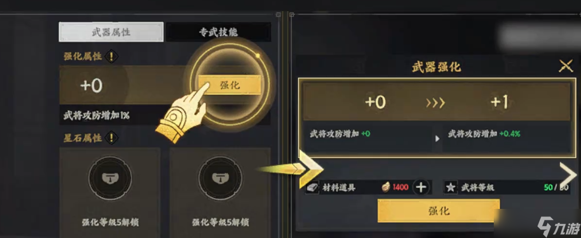The image size is (581, 238).
Task: Open the 专武技能 tab
Action: [218, 32]
